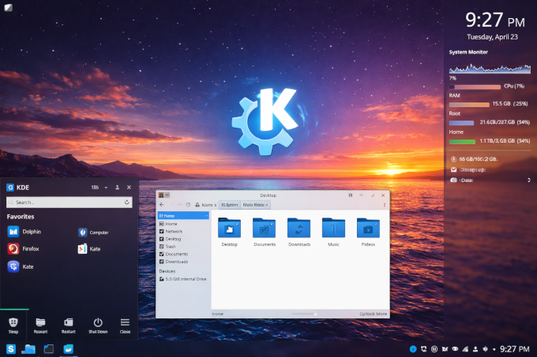Select Trash in the Places sidebar

click(x=171, y=246)
